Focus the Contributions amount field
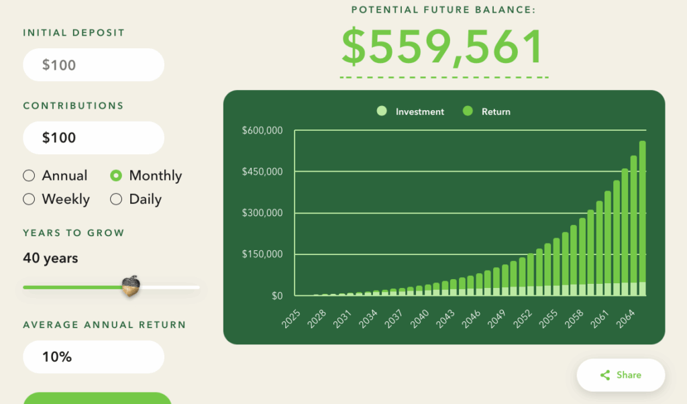 click(93, 138)
